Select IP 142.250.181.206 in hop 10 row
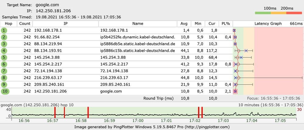Screen dimensions: 304x130 51,91
